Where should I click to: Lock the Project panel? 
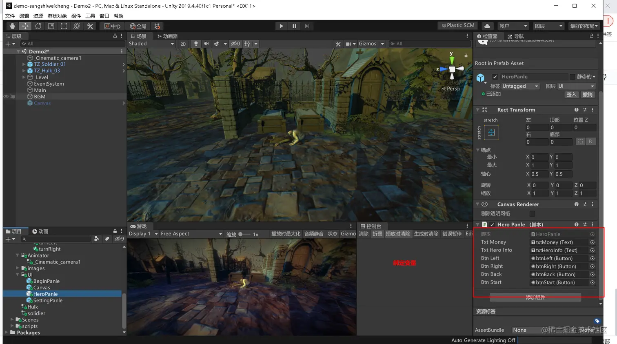pos(115,231)
